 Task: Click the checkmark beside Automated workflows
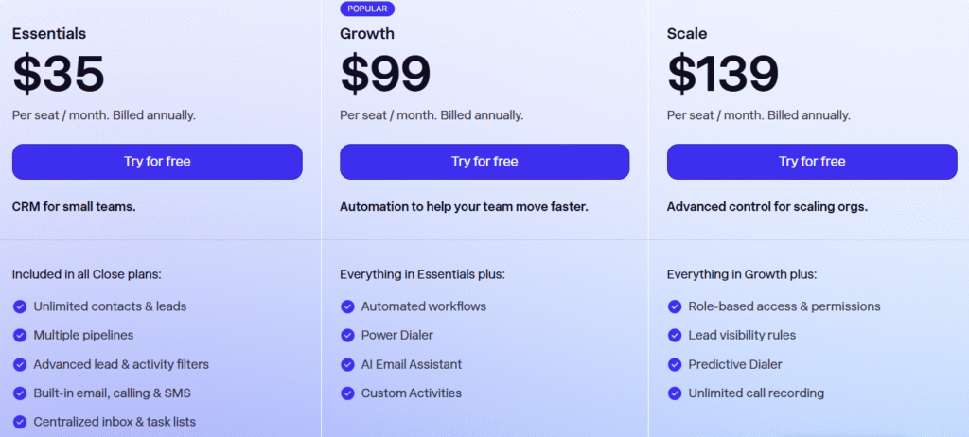pyautogui.click(x=347, y=306)
